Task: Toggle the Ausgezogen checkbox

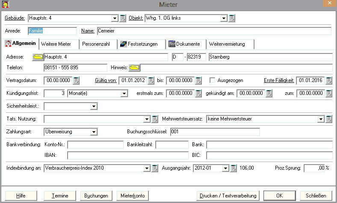Action: [212, 80]
